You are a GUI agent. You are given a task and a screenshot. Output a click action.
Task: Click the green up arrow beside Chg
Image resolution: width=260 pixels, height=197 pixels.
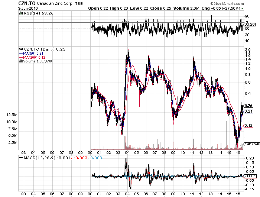coord(242,7)
